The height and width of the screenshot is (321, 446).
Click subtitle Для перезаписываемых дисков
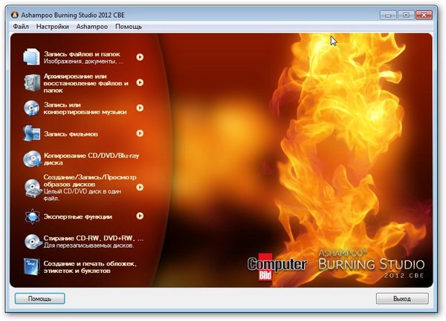tap(88, 245)
